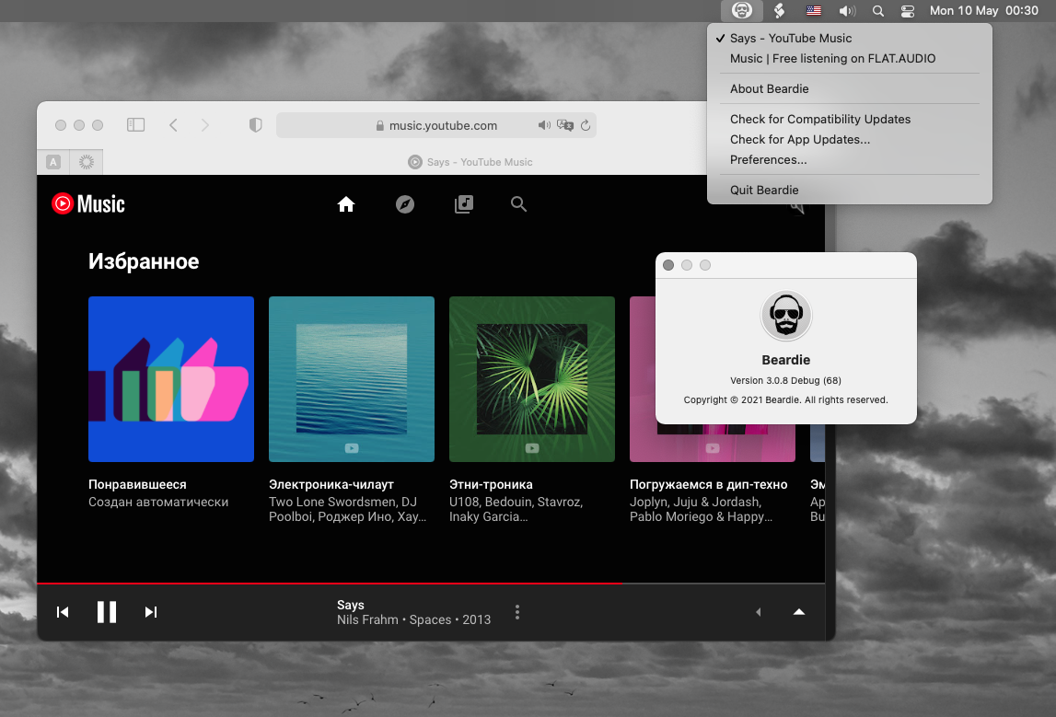This screenshot has width=1056, height=717.
Task: Open the Library icon
Action: 464,204
